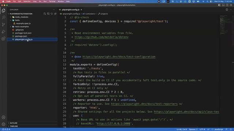Collapse the tests folder
Image resolution: width=234 pixels, height=131 pixels.
pyautogui.click(x=17, y=20)
